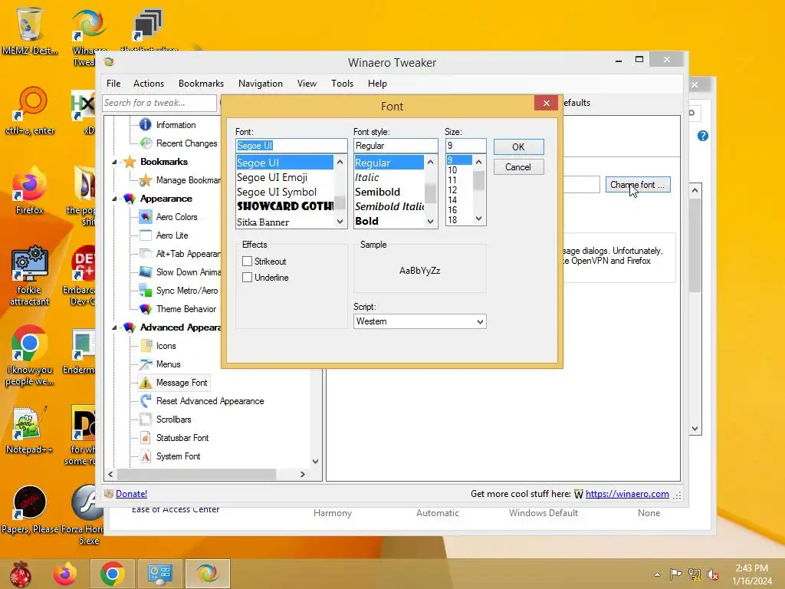Click the Statusbar Font icon

[x=146, y=438]
